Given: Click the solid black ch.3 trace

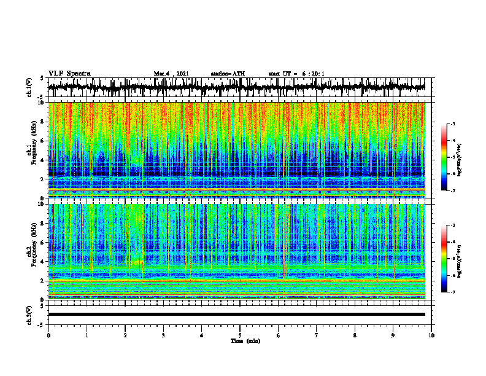Looking at the screenshot, I should click(236, 315).
